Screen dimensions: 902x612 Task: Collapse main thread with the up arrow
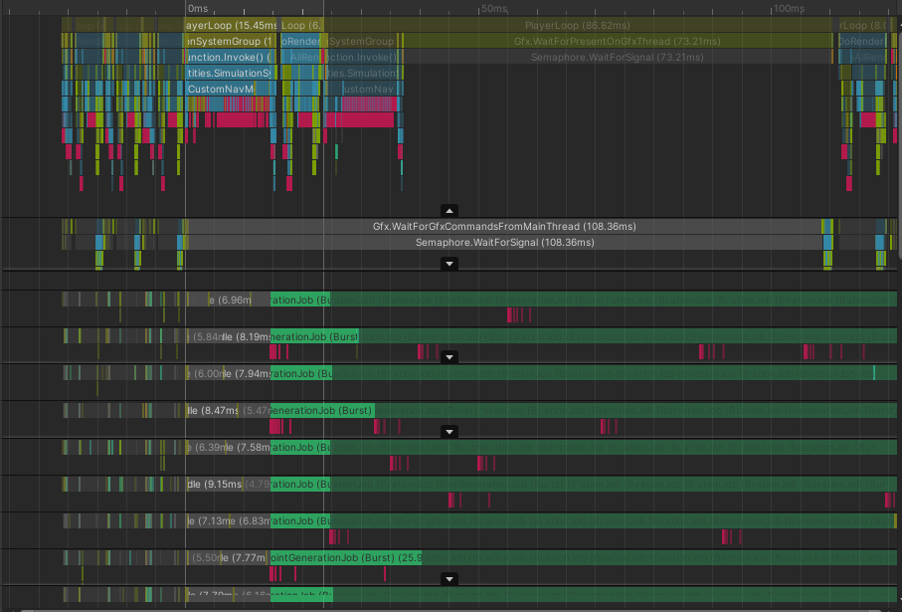(x=450, y=211)
